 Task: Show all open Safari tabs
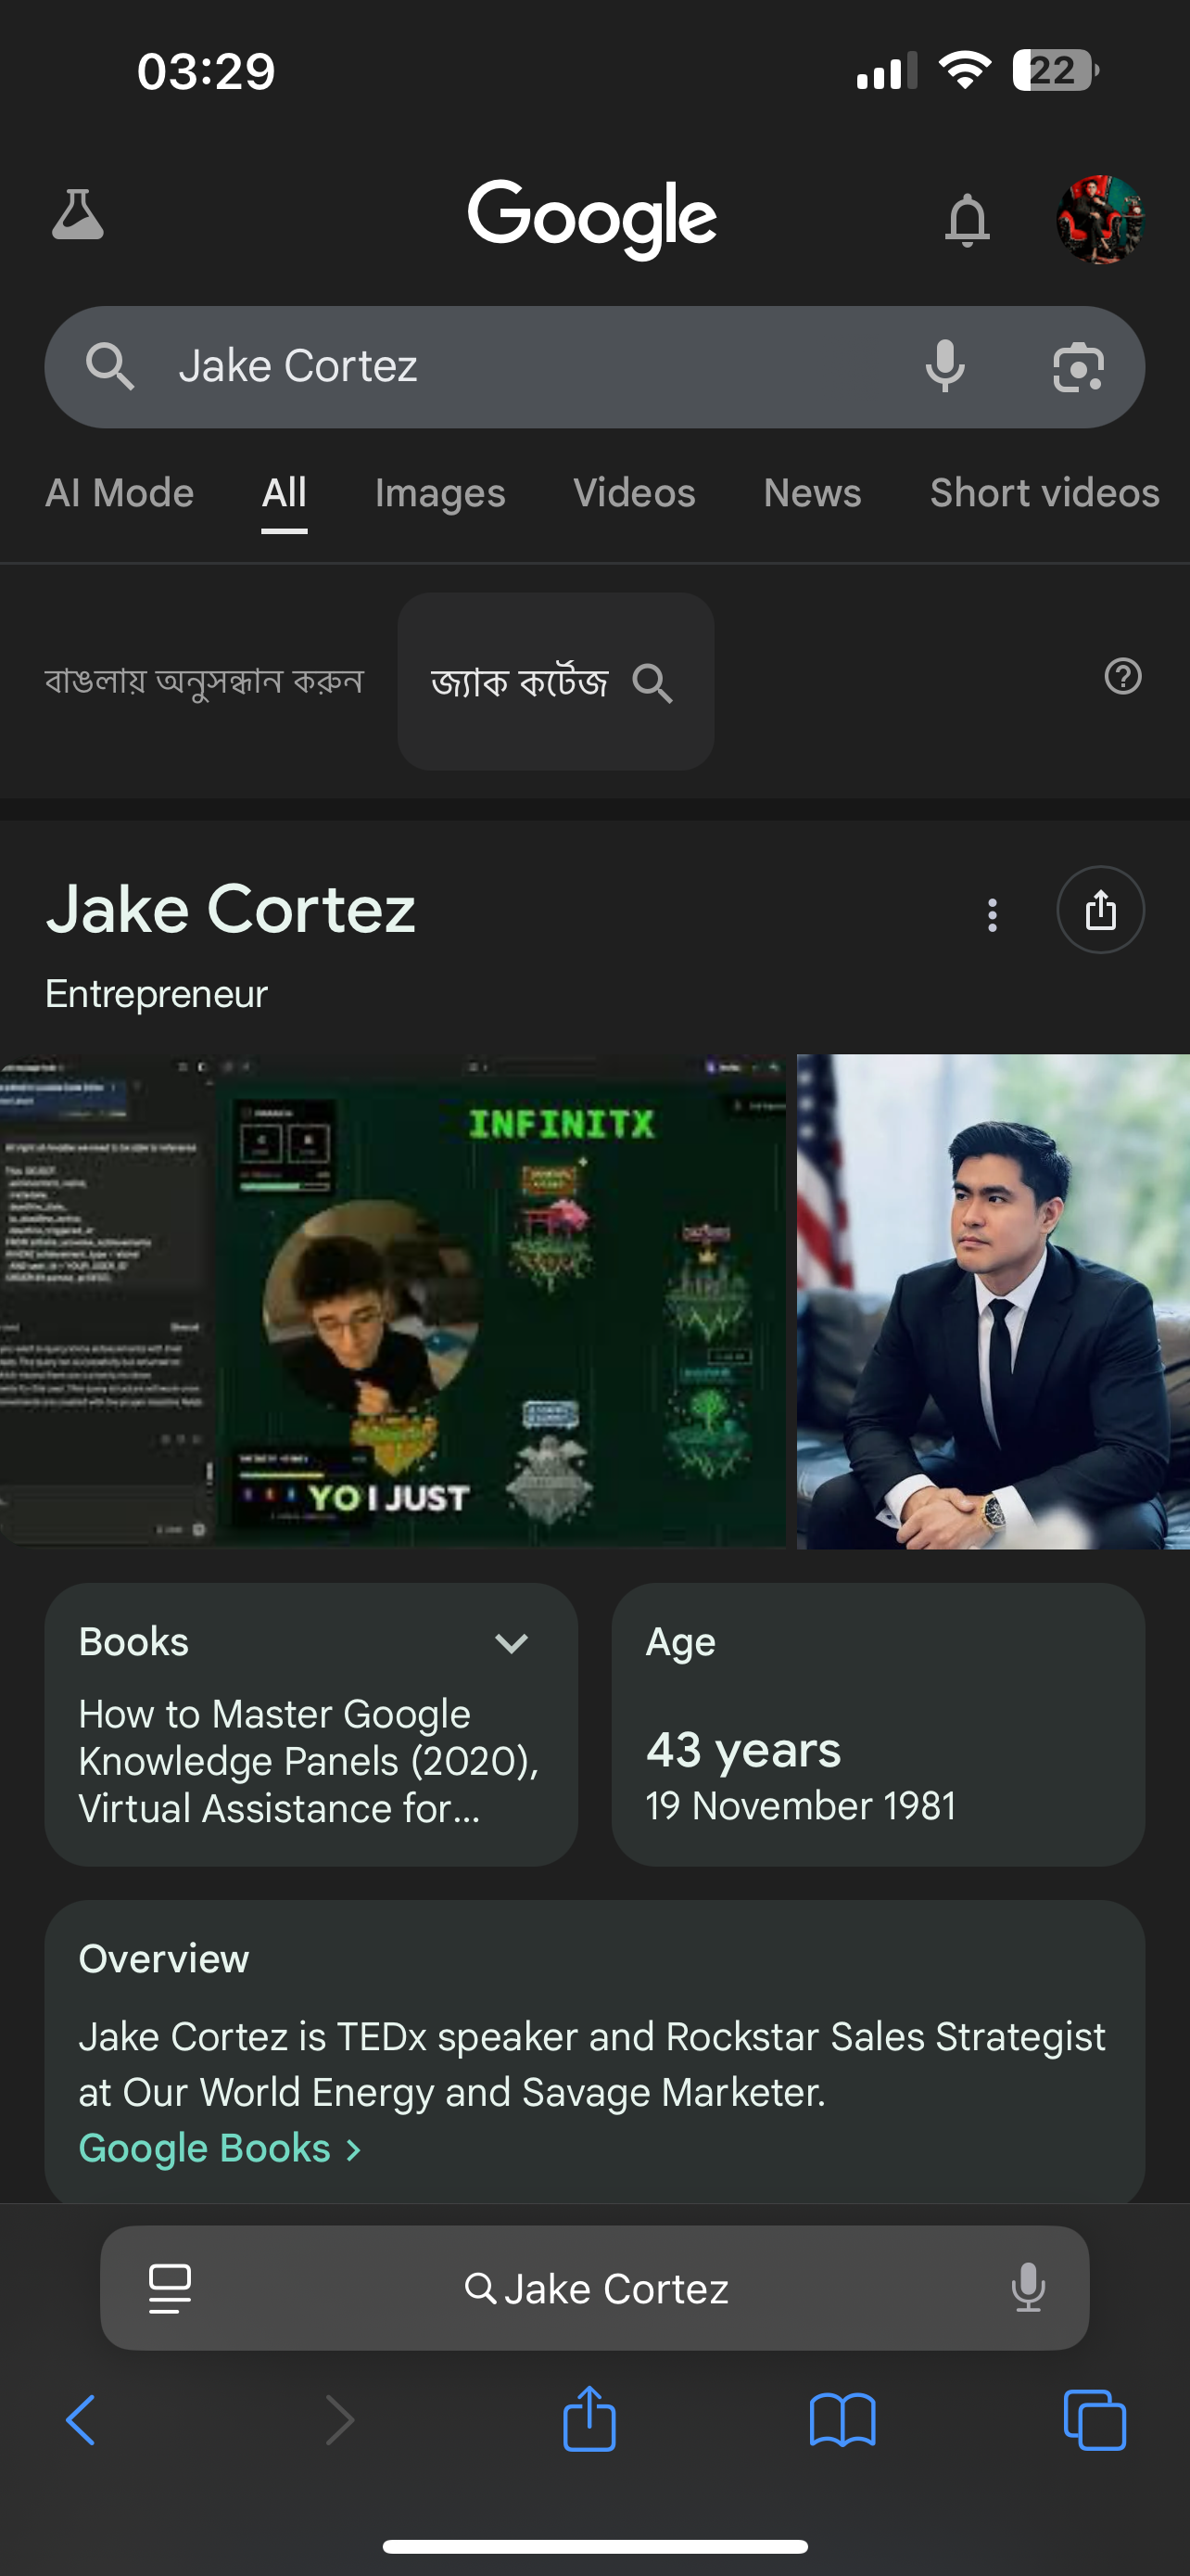coord(1095,2421)
